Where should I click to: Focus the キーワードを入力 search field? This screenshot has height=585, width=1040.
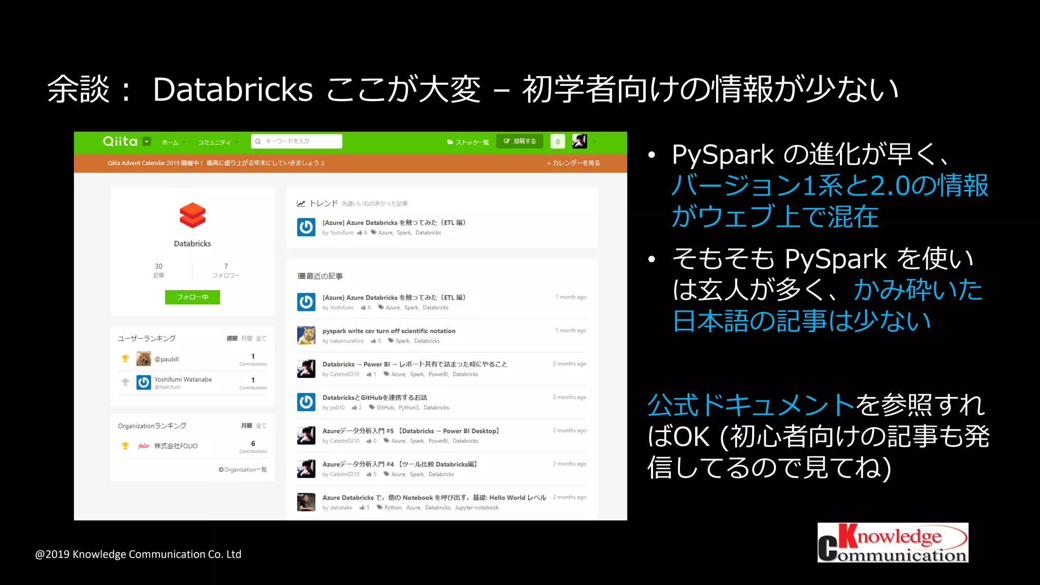point(297,141)
